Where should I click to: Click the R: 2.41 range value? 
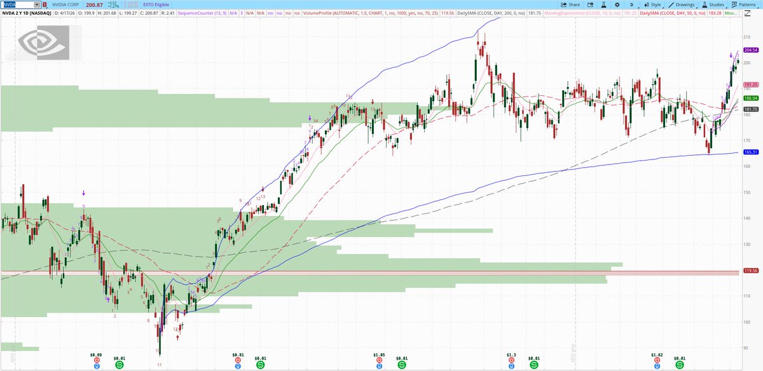(167, 13)
